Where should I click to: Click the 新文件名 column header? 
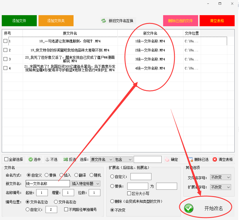(x=150, y=33)
